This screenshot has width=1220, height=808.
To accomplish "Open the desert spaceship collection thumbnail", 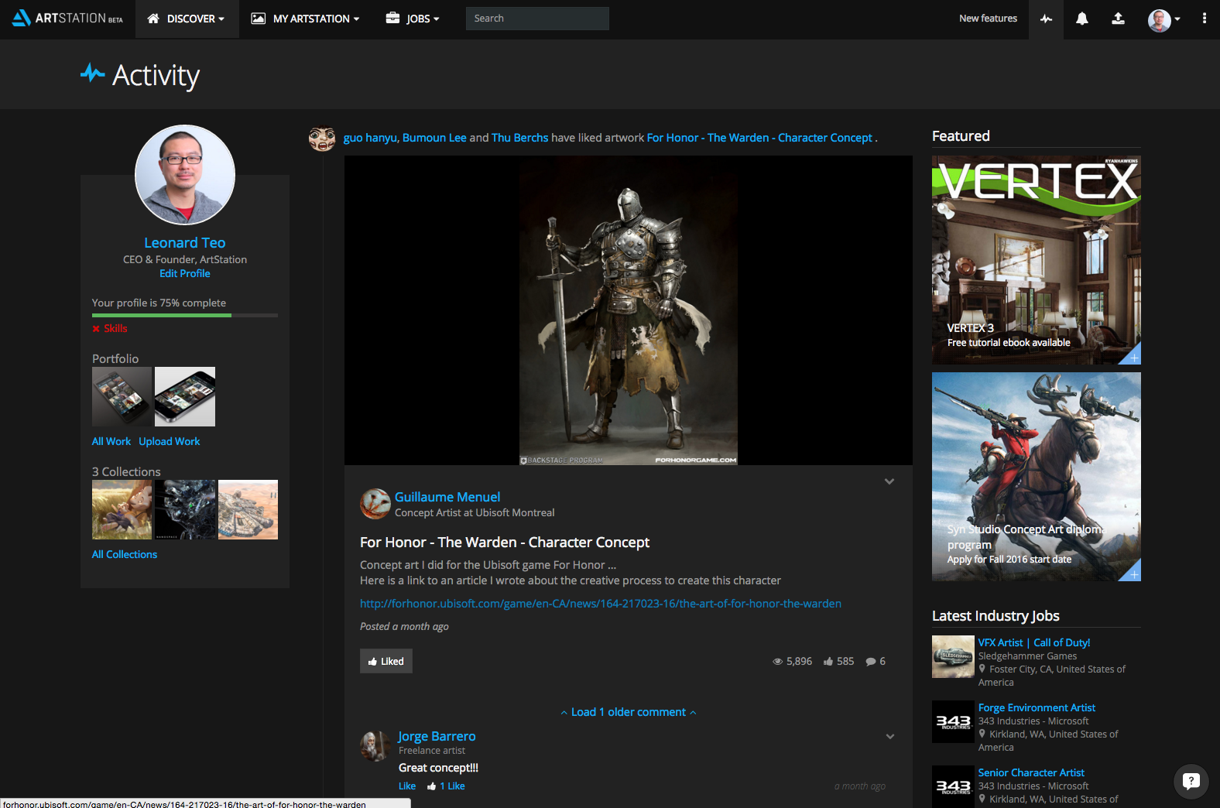I will [x=248, y=509].
